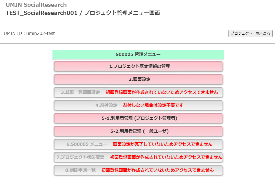Screen dimensions: 275x185
Task: Open 1.プロジェクト基本情報の管理
Action: pyautogui.click(x=138, y=66)
